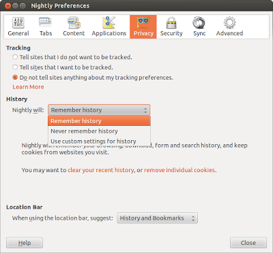273x253 pixels.
Task: Follow the Learn More link
Action: click(x=28, y=87)
